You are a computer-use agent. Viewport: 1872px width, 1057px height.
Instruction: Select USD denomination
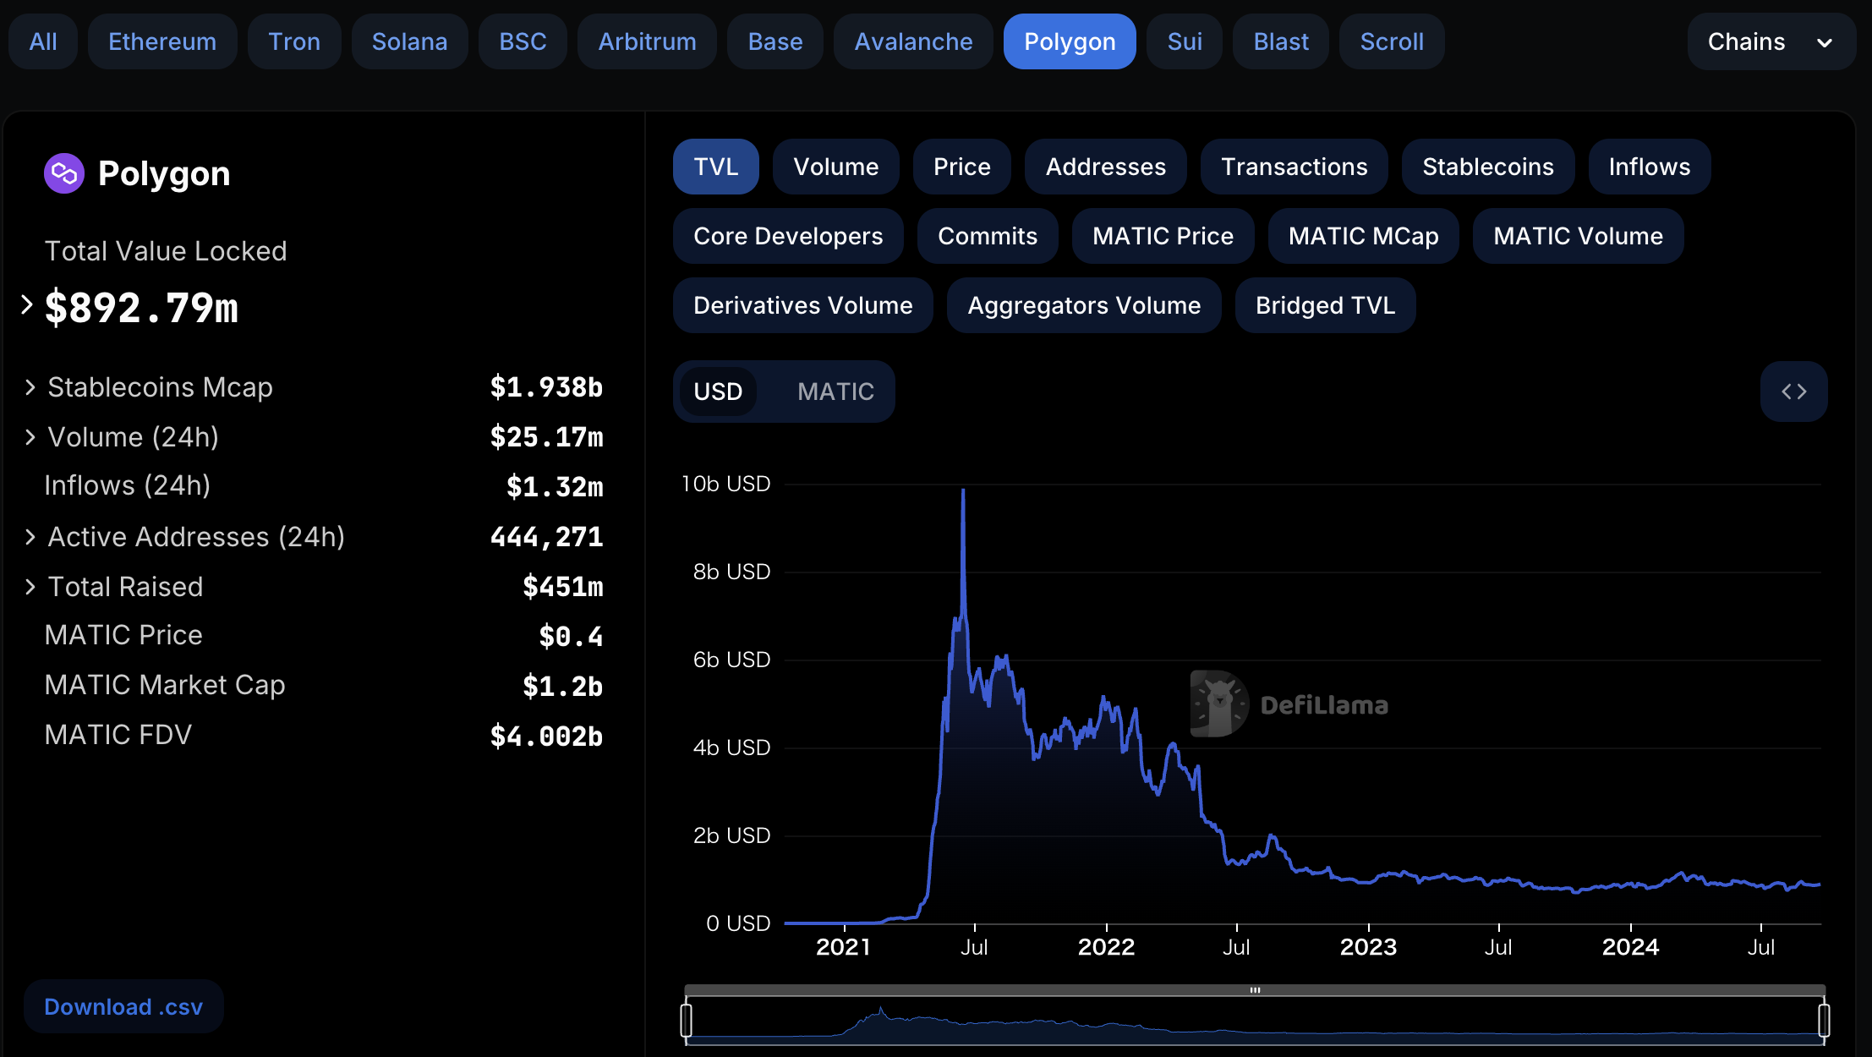click(718, 392)
